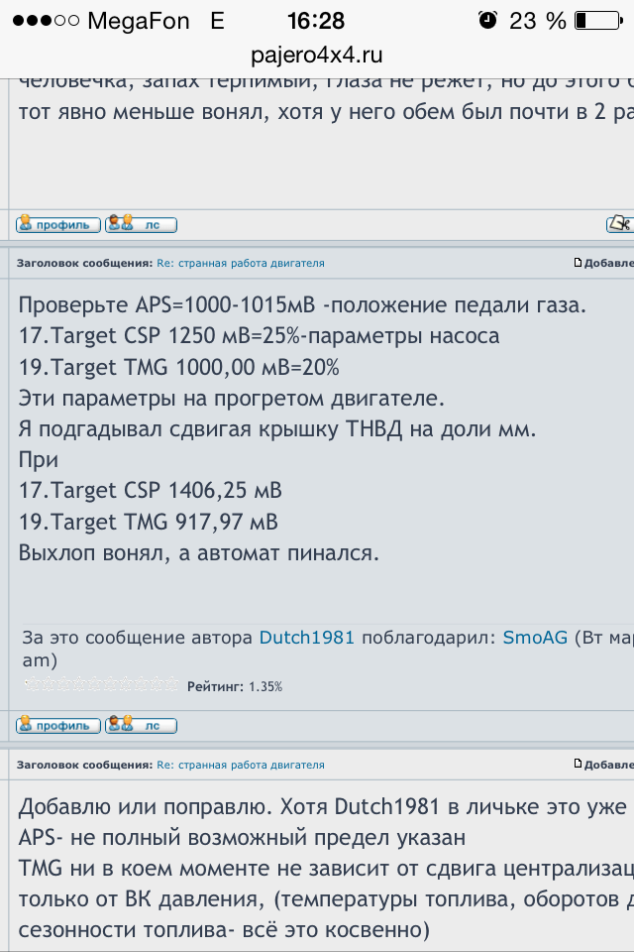Tap the battery icon in status bar
Viewport: 634px width, 952px height.
(x=598, y=21)
